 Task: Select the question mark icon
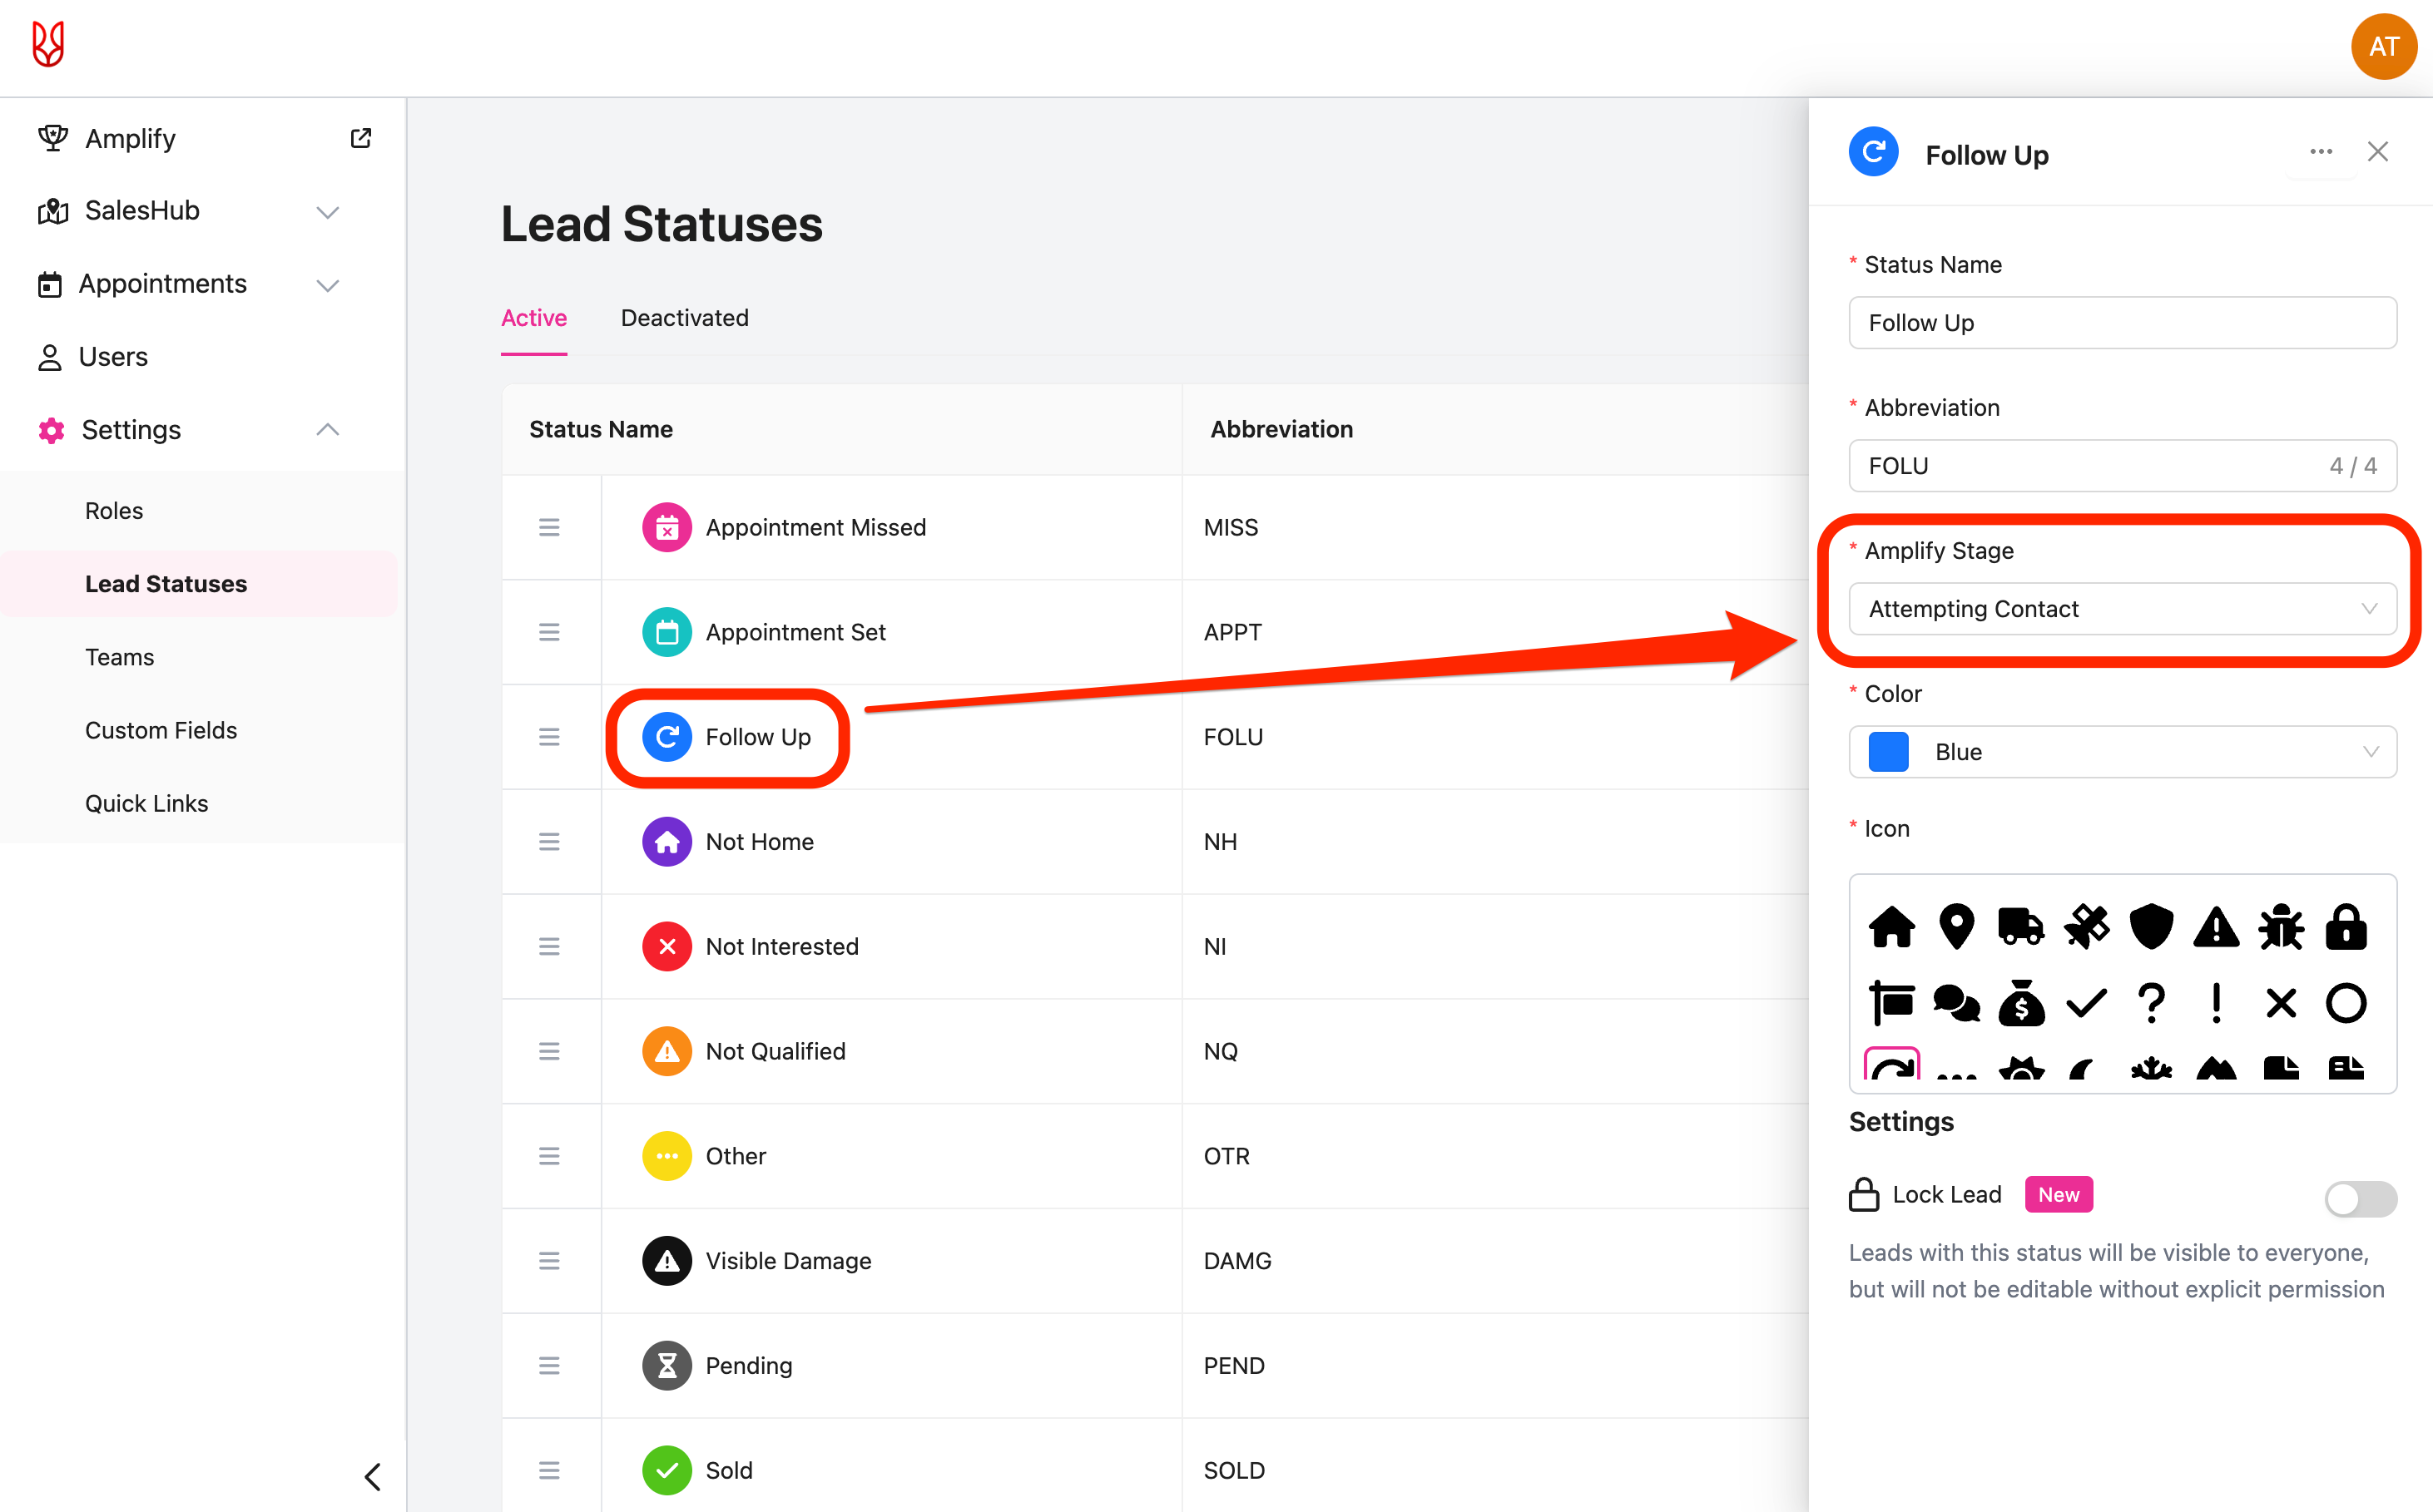[2151, 1002]
